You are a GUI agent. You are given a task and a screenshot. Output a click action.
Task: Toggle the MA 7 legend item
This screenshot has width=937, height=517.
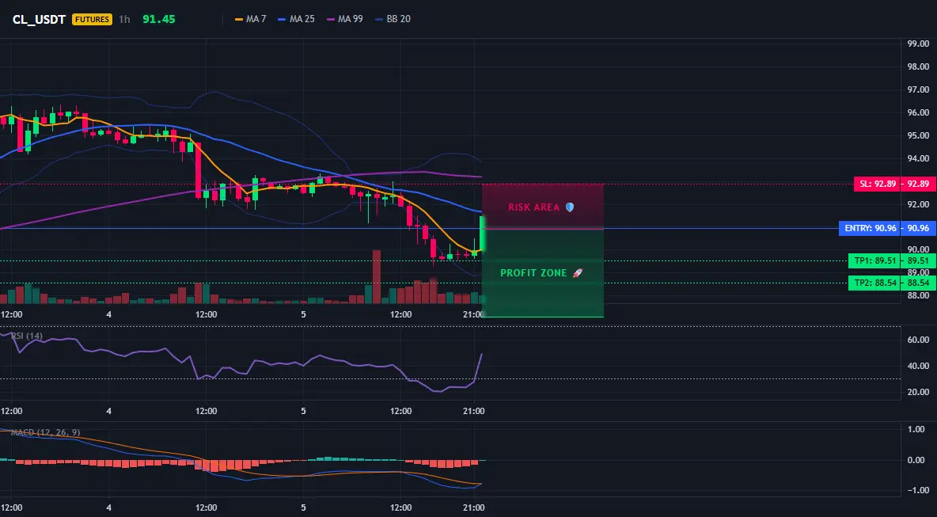click(x=250, y=19)
